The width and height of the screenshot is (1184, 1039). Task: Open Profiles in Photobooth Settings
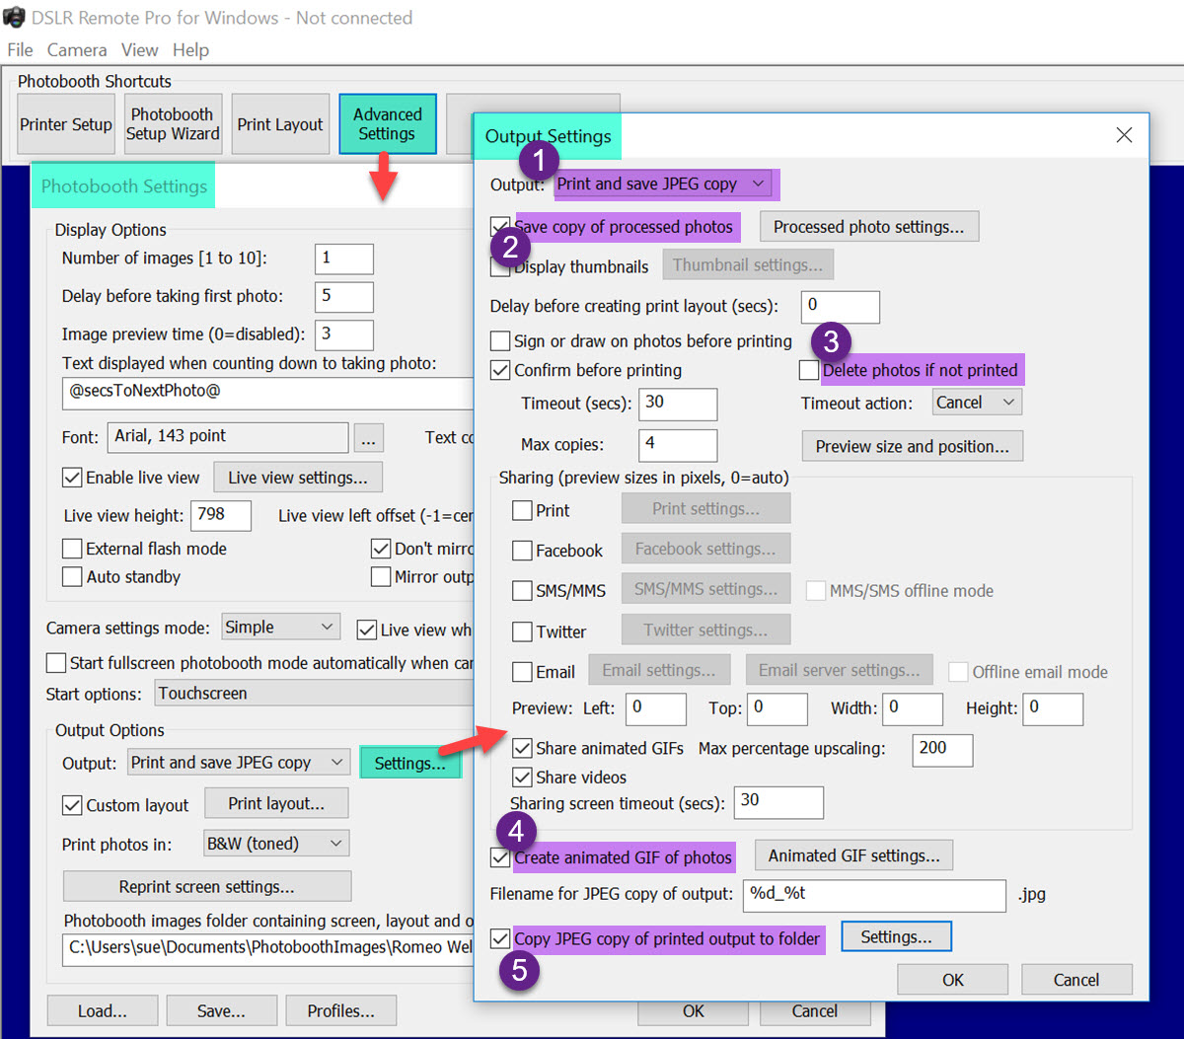(341, 1011)
